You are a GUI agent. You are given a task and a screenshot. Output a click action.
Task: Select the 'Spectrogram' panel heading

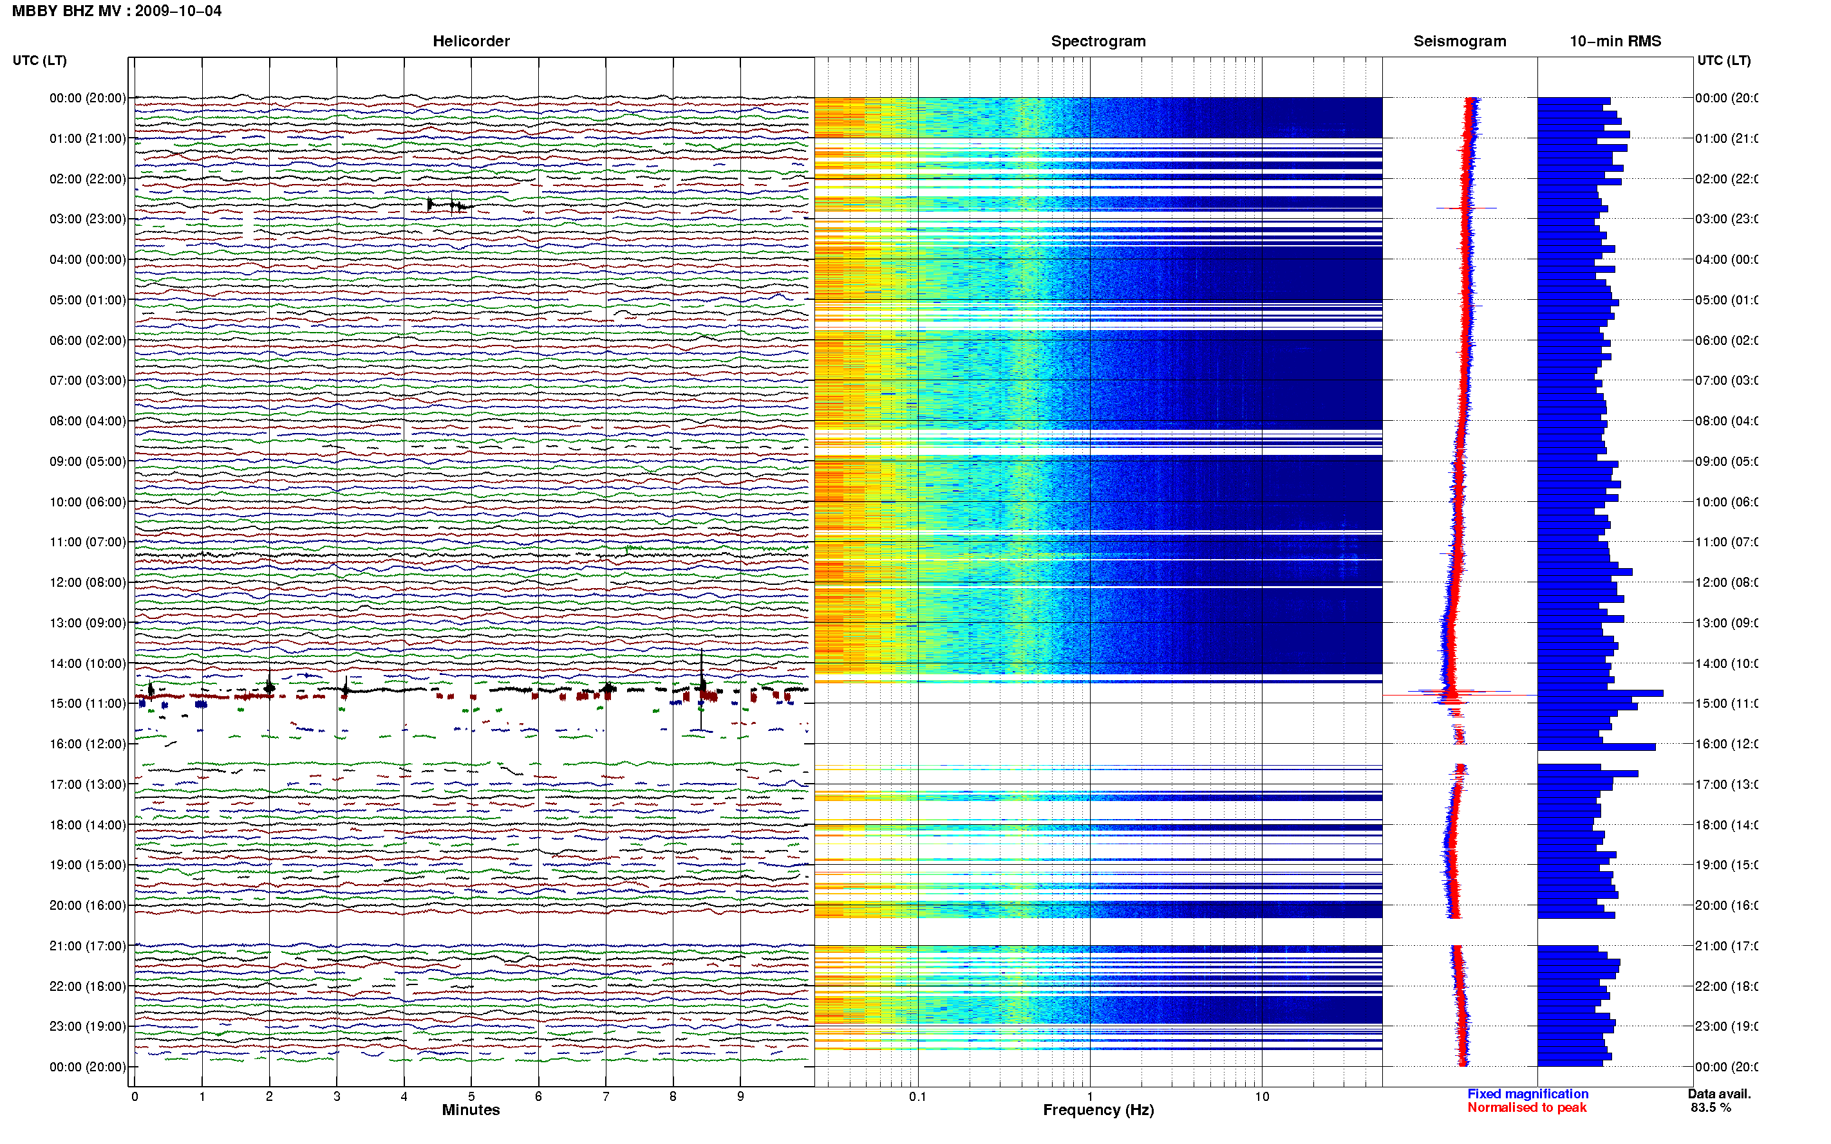click(1098, 41)
